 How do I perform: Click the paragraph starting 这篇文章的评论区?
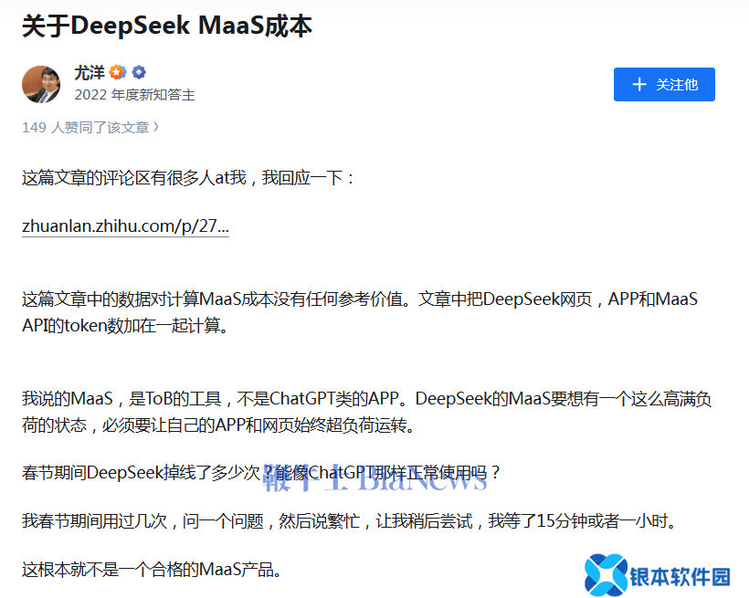point(188,178)
